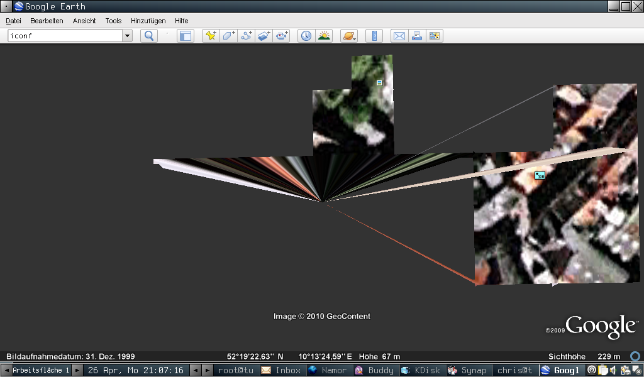
Task: Click the clipboard tray icon
Action: tap(603, 370)
